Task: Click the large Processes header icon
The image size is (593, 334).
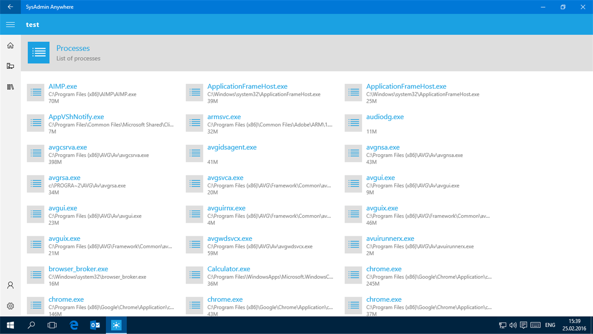Action: click(39, 52)
